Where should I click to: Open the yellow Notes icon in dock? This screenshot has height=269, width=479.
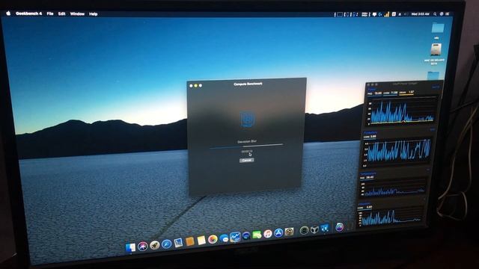201,241
